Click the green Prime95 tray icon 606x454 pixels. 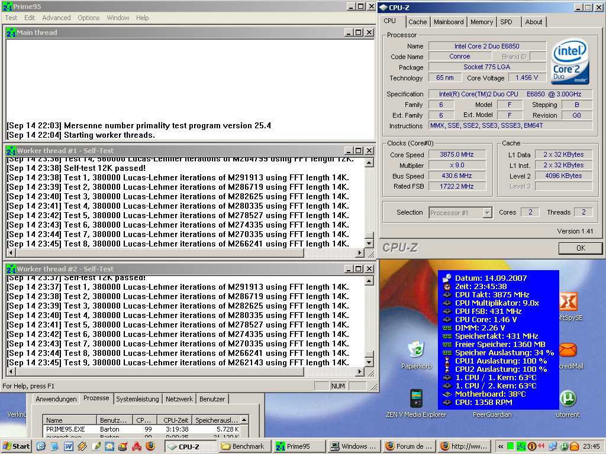pos(521,446)
